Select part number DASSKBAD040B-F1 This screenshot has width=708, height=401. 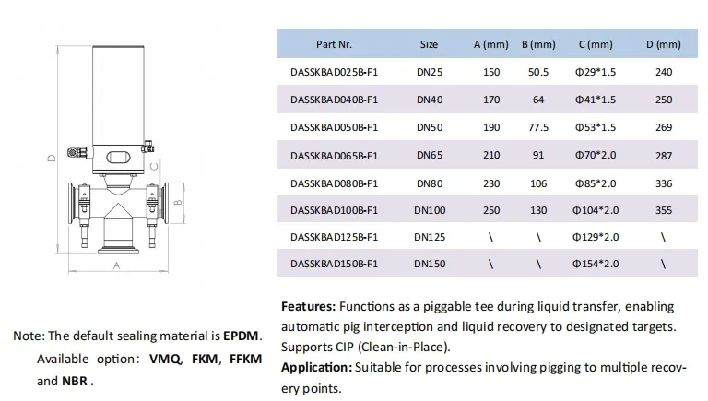[334, 100]
